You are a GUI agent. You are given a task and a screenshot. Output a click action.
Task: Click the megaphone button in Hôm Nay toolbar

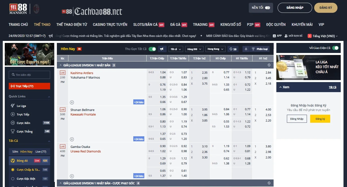coord(162,49)
